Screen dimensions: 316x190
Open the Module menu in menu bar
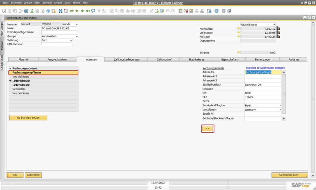click(58, 3)
